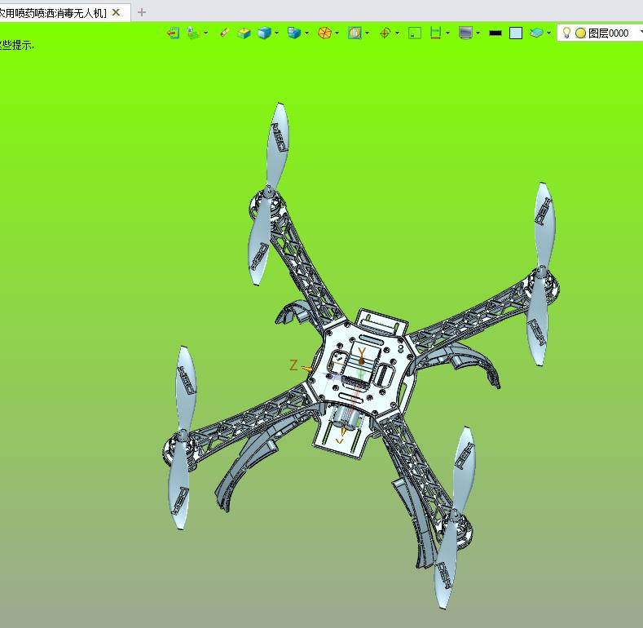Open dropdown beside monitor display icon

pos(478,33)
